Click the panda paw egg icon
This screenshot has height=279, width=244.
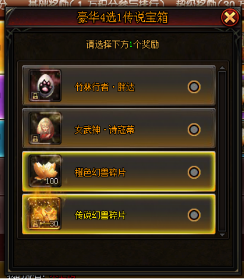(x=45, y=85)
